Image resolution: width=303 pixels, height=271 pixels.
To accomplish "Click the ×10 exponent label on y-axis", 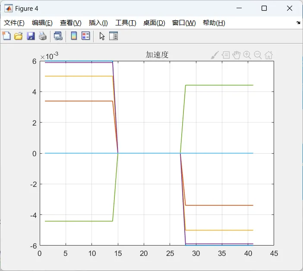I will [49, 56].
